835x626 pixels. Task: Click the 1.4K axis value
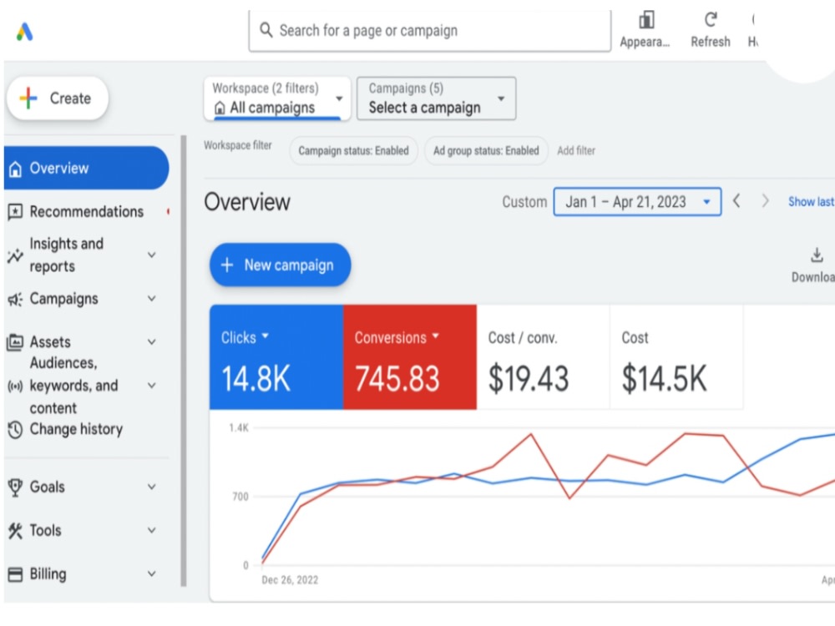239,428
